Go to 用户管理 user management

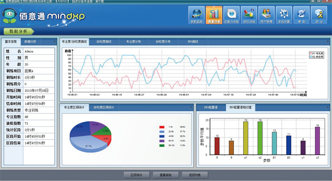pyautogui.click(x=266, y=15)
